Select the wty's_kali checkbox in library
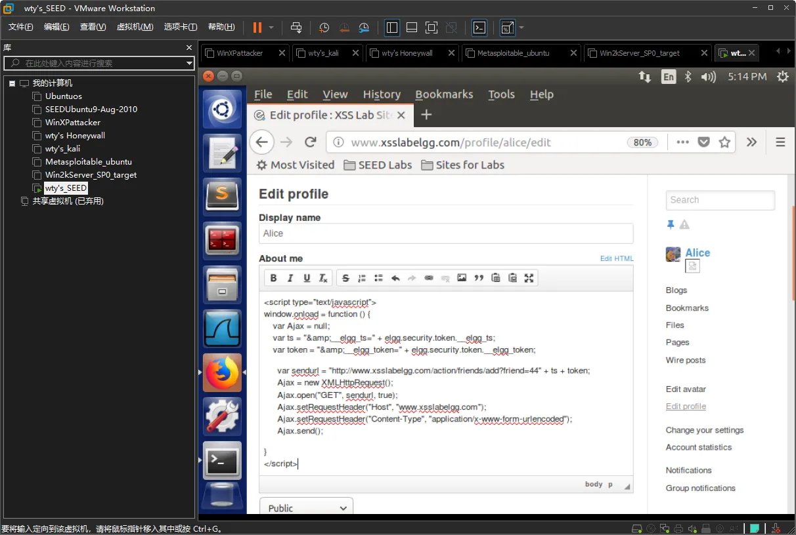 pyautogui.click(x=37, y=149)
